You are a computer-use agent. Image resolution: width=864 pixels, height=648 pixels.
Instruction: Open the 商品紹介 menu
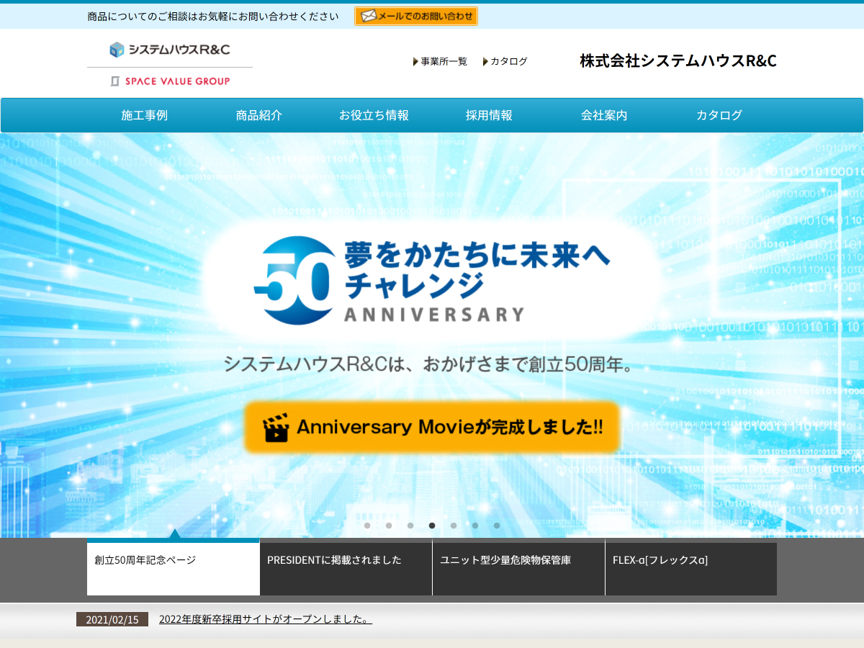tap(259, 115)
